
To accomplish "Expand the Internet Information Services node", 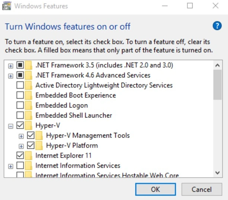I will (10, 166).
